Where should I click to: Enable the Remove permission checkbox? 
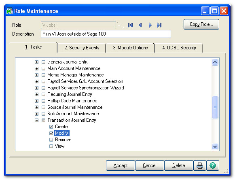click(51, 140)
